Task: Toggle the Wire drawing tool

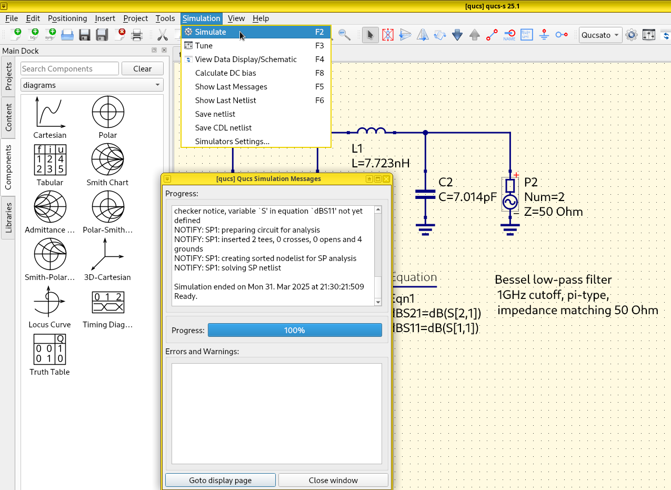Action: click(492, 35)
